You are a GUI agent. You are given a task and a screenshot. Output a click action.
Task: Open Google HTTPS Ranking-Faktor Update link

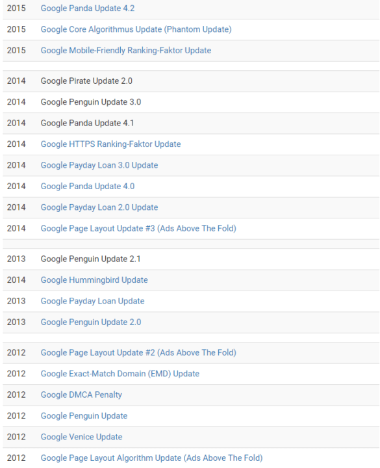tap(110, 144)
